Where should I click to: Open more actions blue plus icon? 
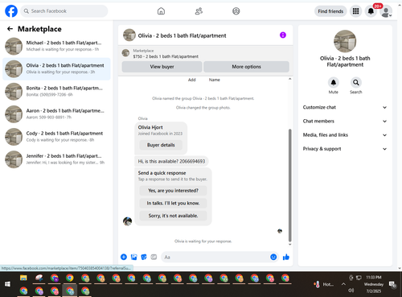point(124,257)
